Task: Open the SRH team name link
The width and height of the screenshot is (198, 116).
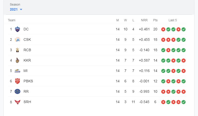Action: 27,102
